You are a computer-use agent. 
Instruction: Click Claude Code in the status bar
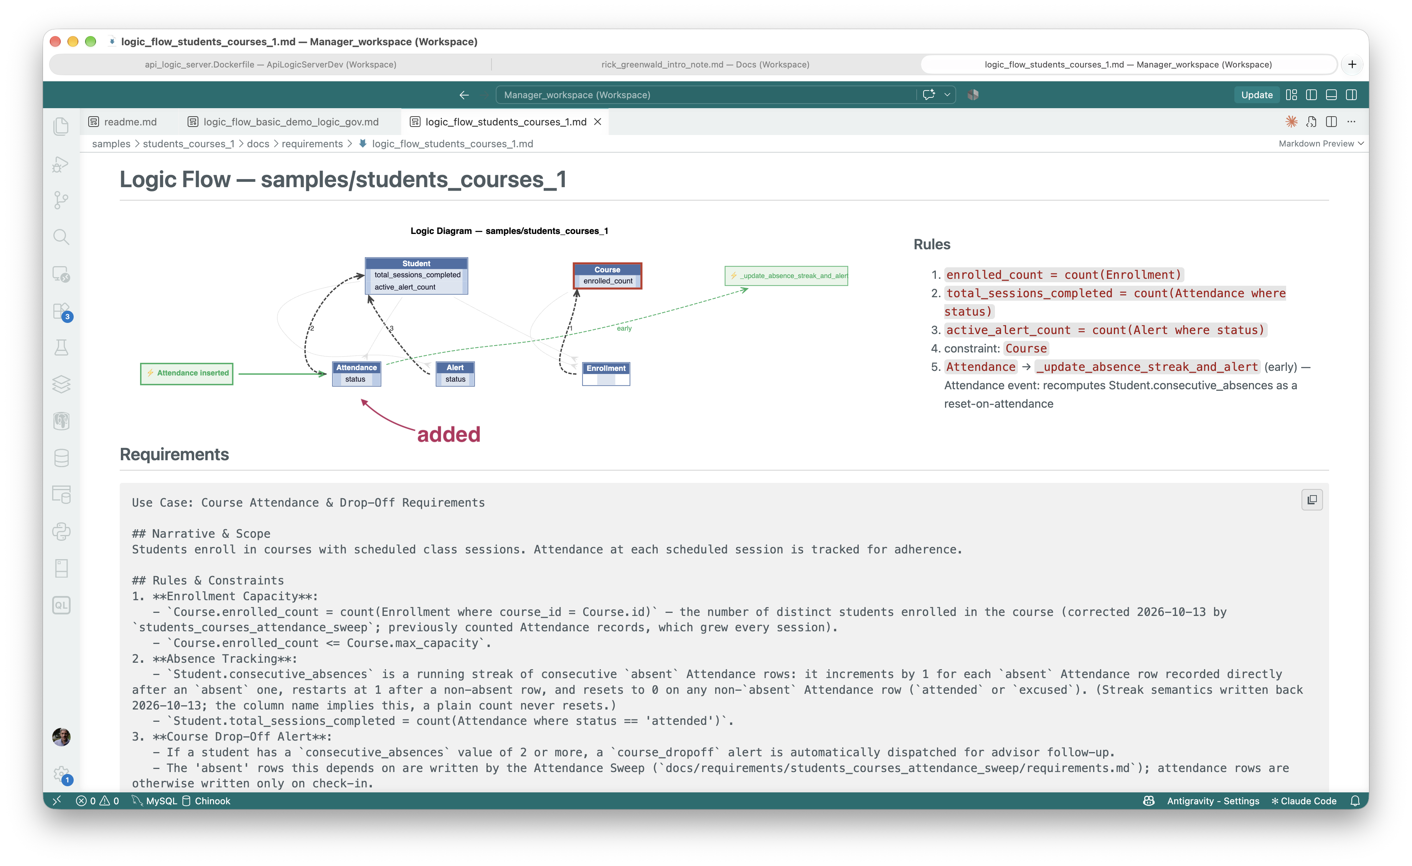click(1304, 801)
